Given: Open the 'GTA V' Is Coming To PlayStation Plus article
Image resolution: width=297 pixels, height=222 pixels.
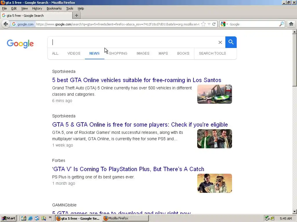Looking at the screenshot, I should [128, 169].
